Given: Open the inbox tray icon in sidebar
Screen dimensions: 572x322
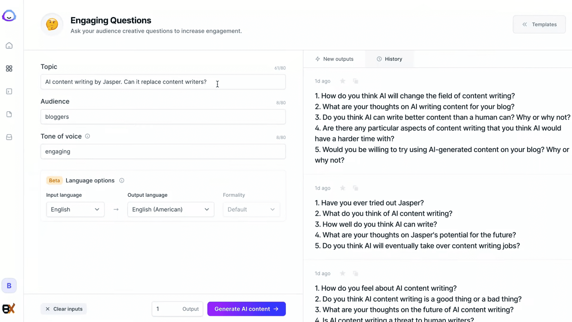Looking at the screenshot, I should click(x=9, y=137).
